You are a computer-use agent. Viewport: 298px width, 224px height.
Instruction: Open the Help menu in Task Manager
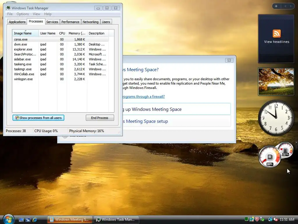pos(48,14)
